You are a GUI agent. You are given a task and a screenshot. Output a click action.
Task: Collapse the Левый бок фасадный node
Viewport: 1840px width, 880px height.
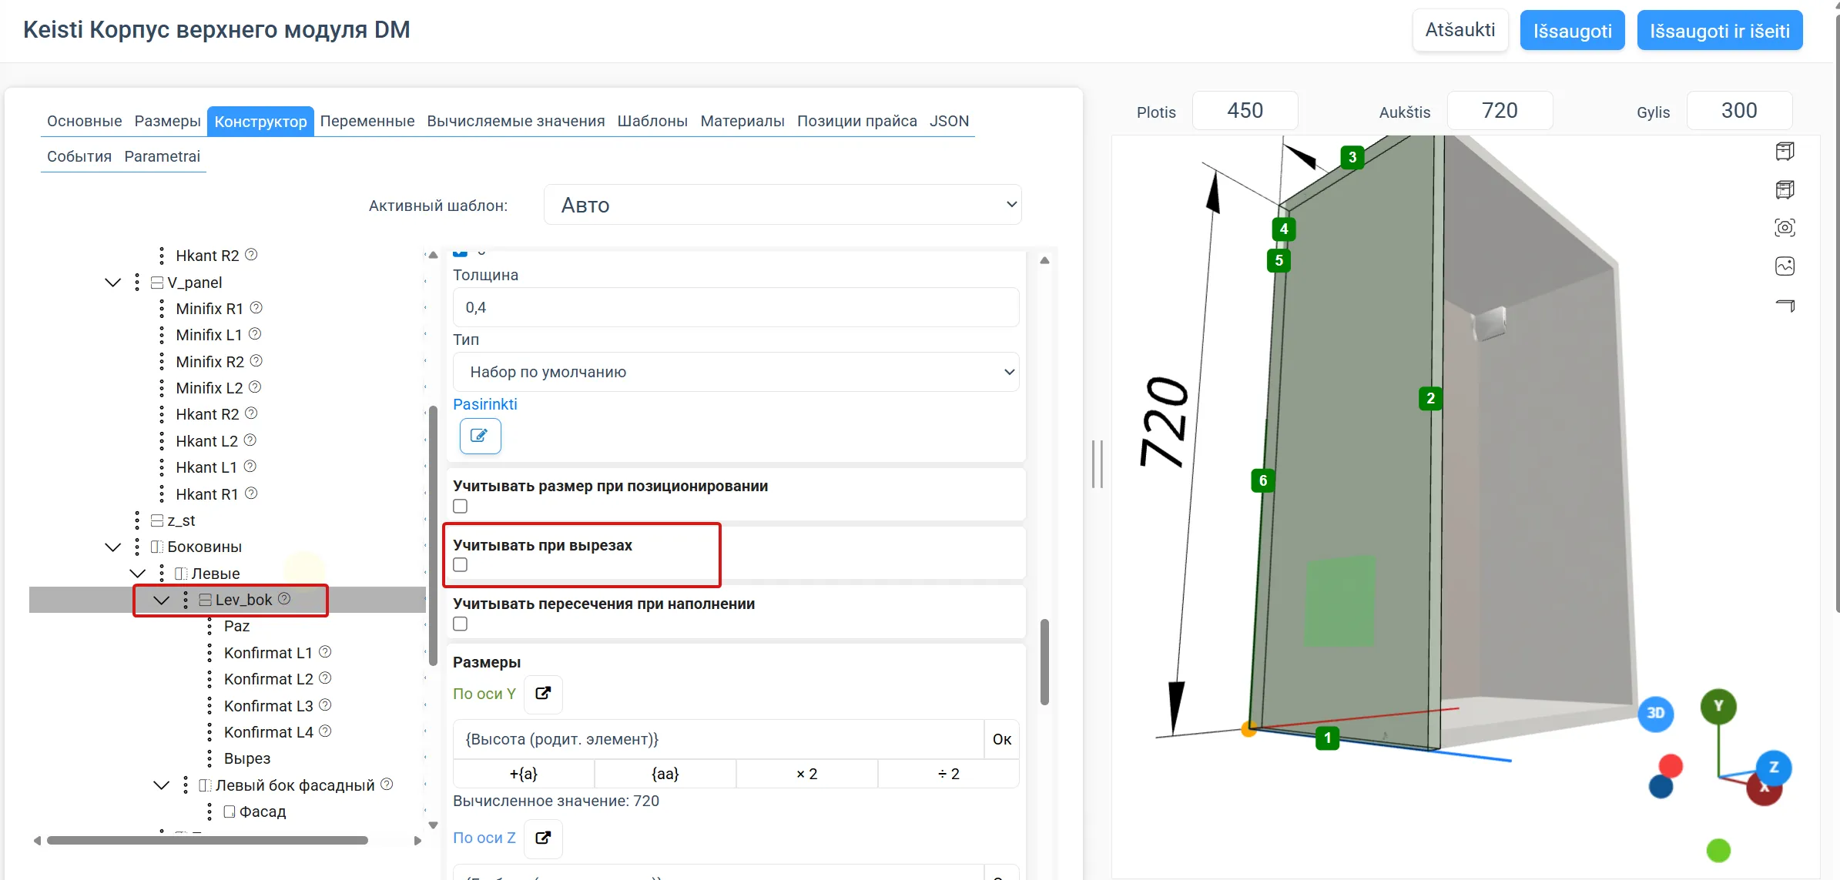pyautogui.click(x=162, y=785)
